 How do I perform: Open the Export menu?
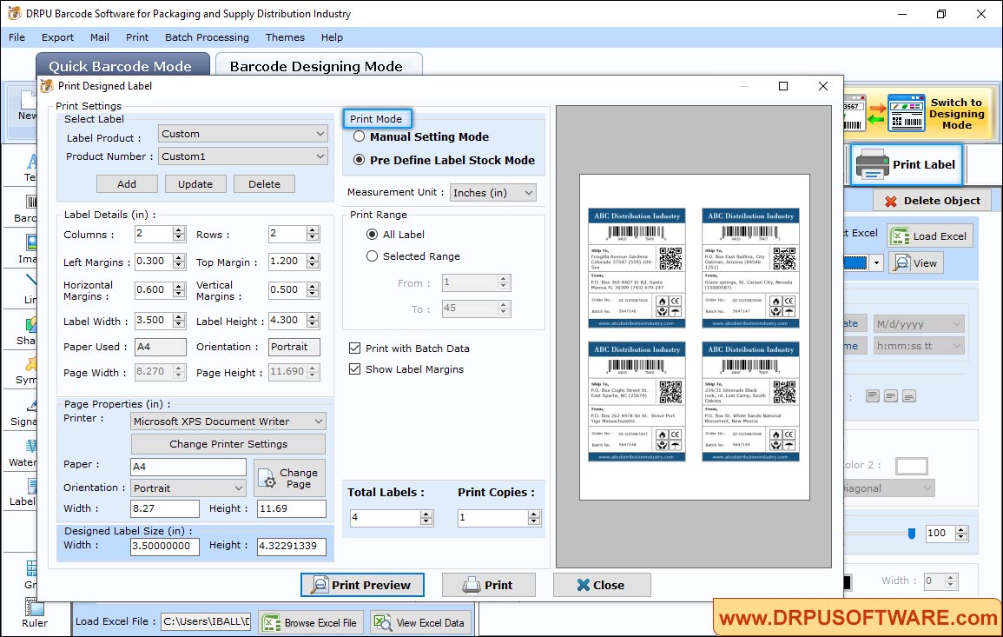click(x=57, y=37)
